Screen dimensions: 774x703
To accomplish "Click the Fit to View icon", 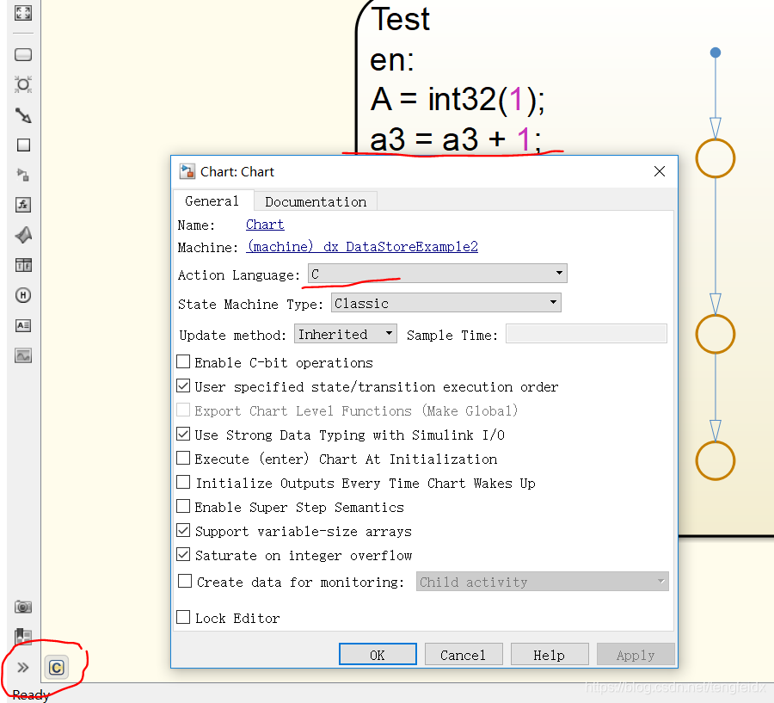I will (23, 12).
